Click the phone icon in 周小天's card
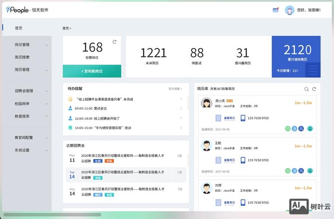This screenshot has width=334, height=219. pos(243,118)
